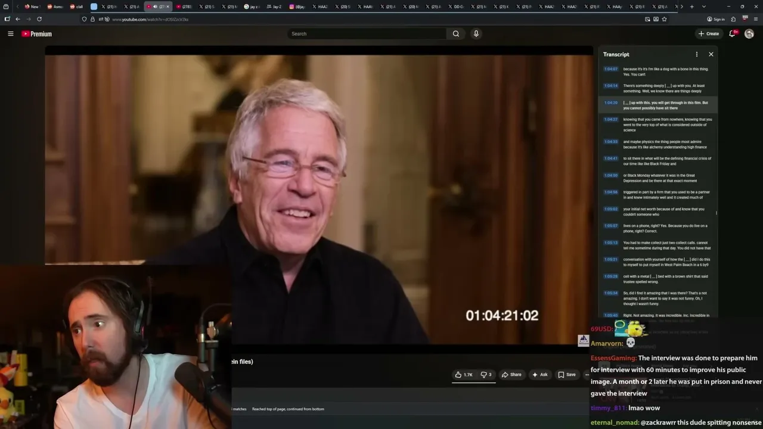Mute the active tab's audio icon

pyautogui.click(x=155, y=7)
